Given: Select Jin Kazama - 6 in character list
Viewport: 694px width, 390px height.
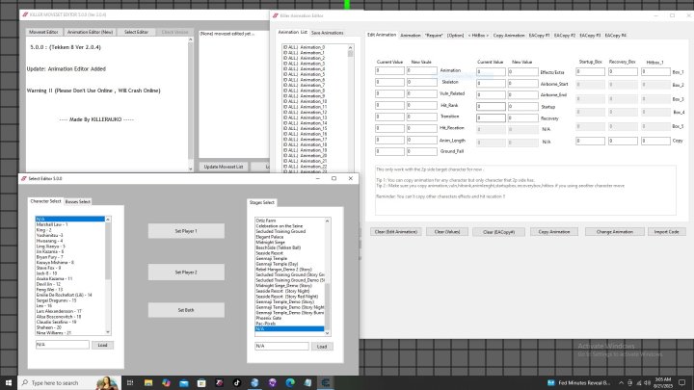Looking at the screenshot, I should click(x=70, y=251).
